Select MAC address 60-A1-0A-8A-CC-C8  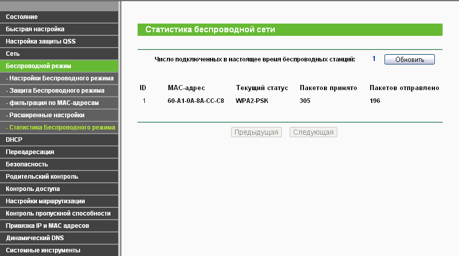[196, 101]
